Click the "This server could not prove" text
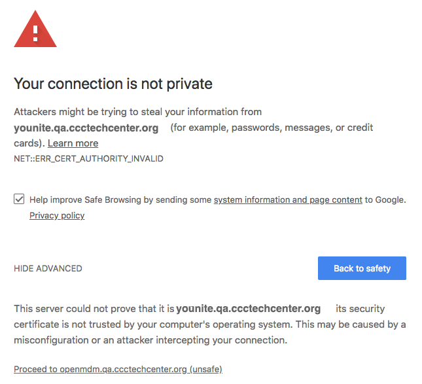This screenshot has height=384, width=422. (x=94, y=308)
